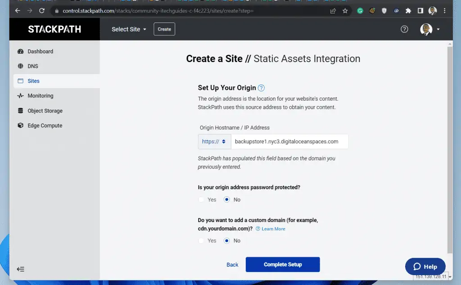
Task: Open the dark round extension icon
Action: 396,11
